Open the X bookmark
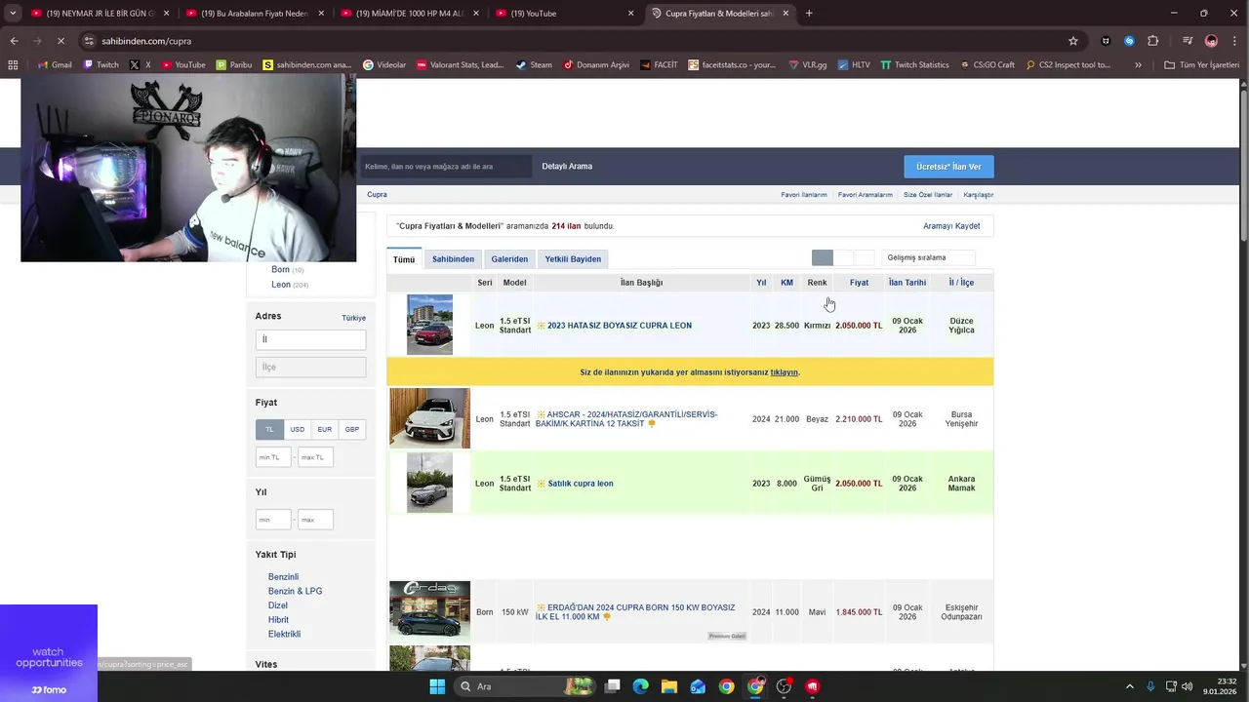The height and width of the screenshot is (702, 1249). point(141,65)
